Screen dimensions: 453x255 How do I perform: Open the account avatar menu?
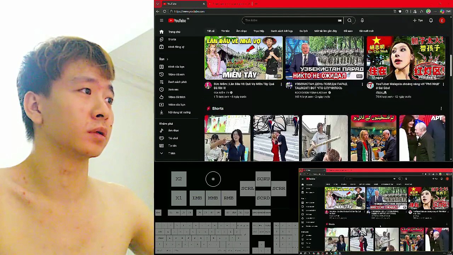click(x=442, y=21)
